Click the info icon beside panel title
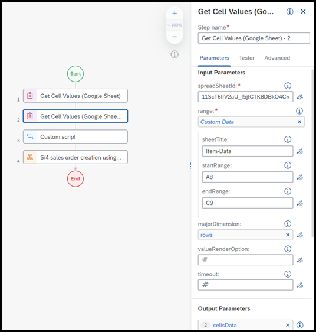This screenshot has width=316, height=332. point(290,12)
